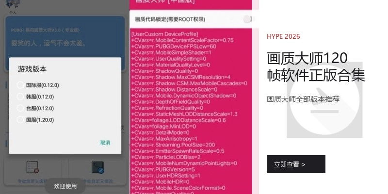Click the line r.UserQualitySetting=0
Viewport: 388px width, 194px height.
point(169,59)
